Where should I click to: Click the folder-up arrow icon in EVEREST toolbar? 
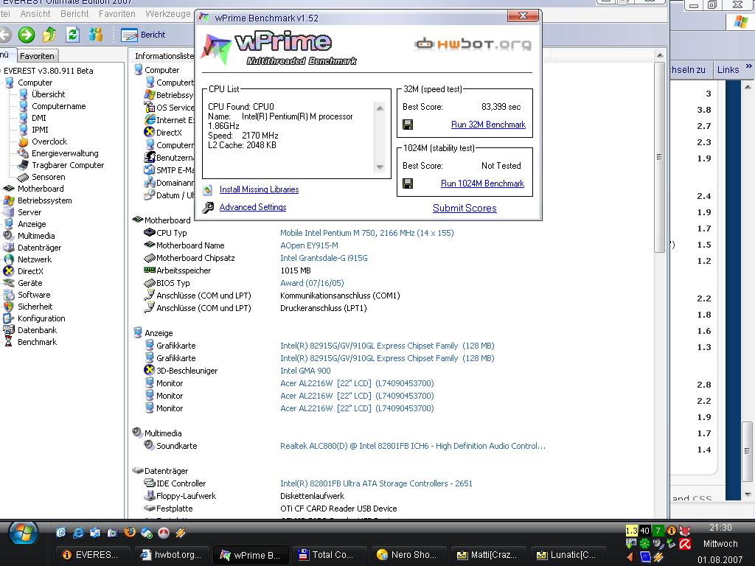(x=49, y=35)
